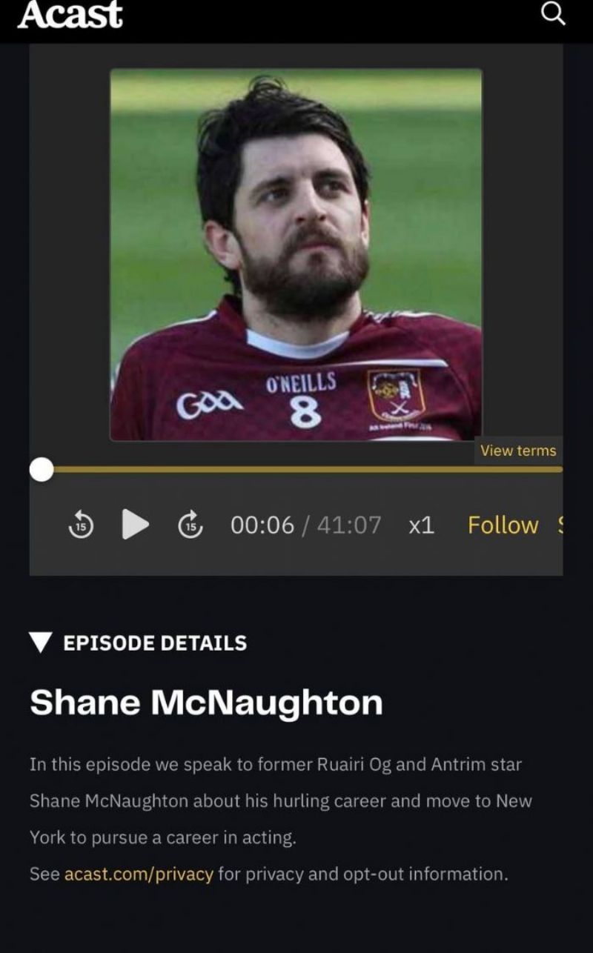This screenshot has height=953, width=593.
Task: Open the View terms link
Action: (517, 450)
